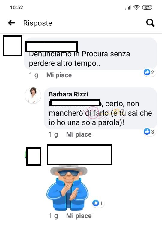162x230 pixels.
Task: Tap the mentioned name in Barbara's reply
Action: tap(75, 103)
